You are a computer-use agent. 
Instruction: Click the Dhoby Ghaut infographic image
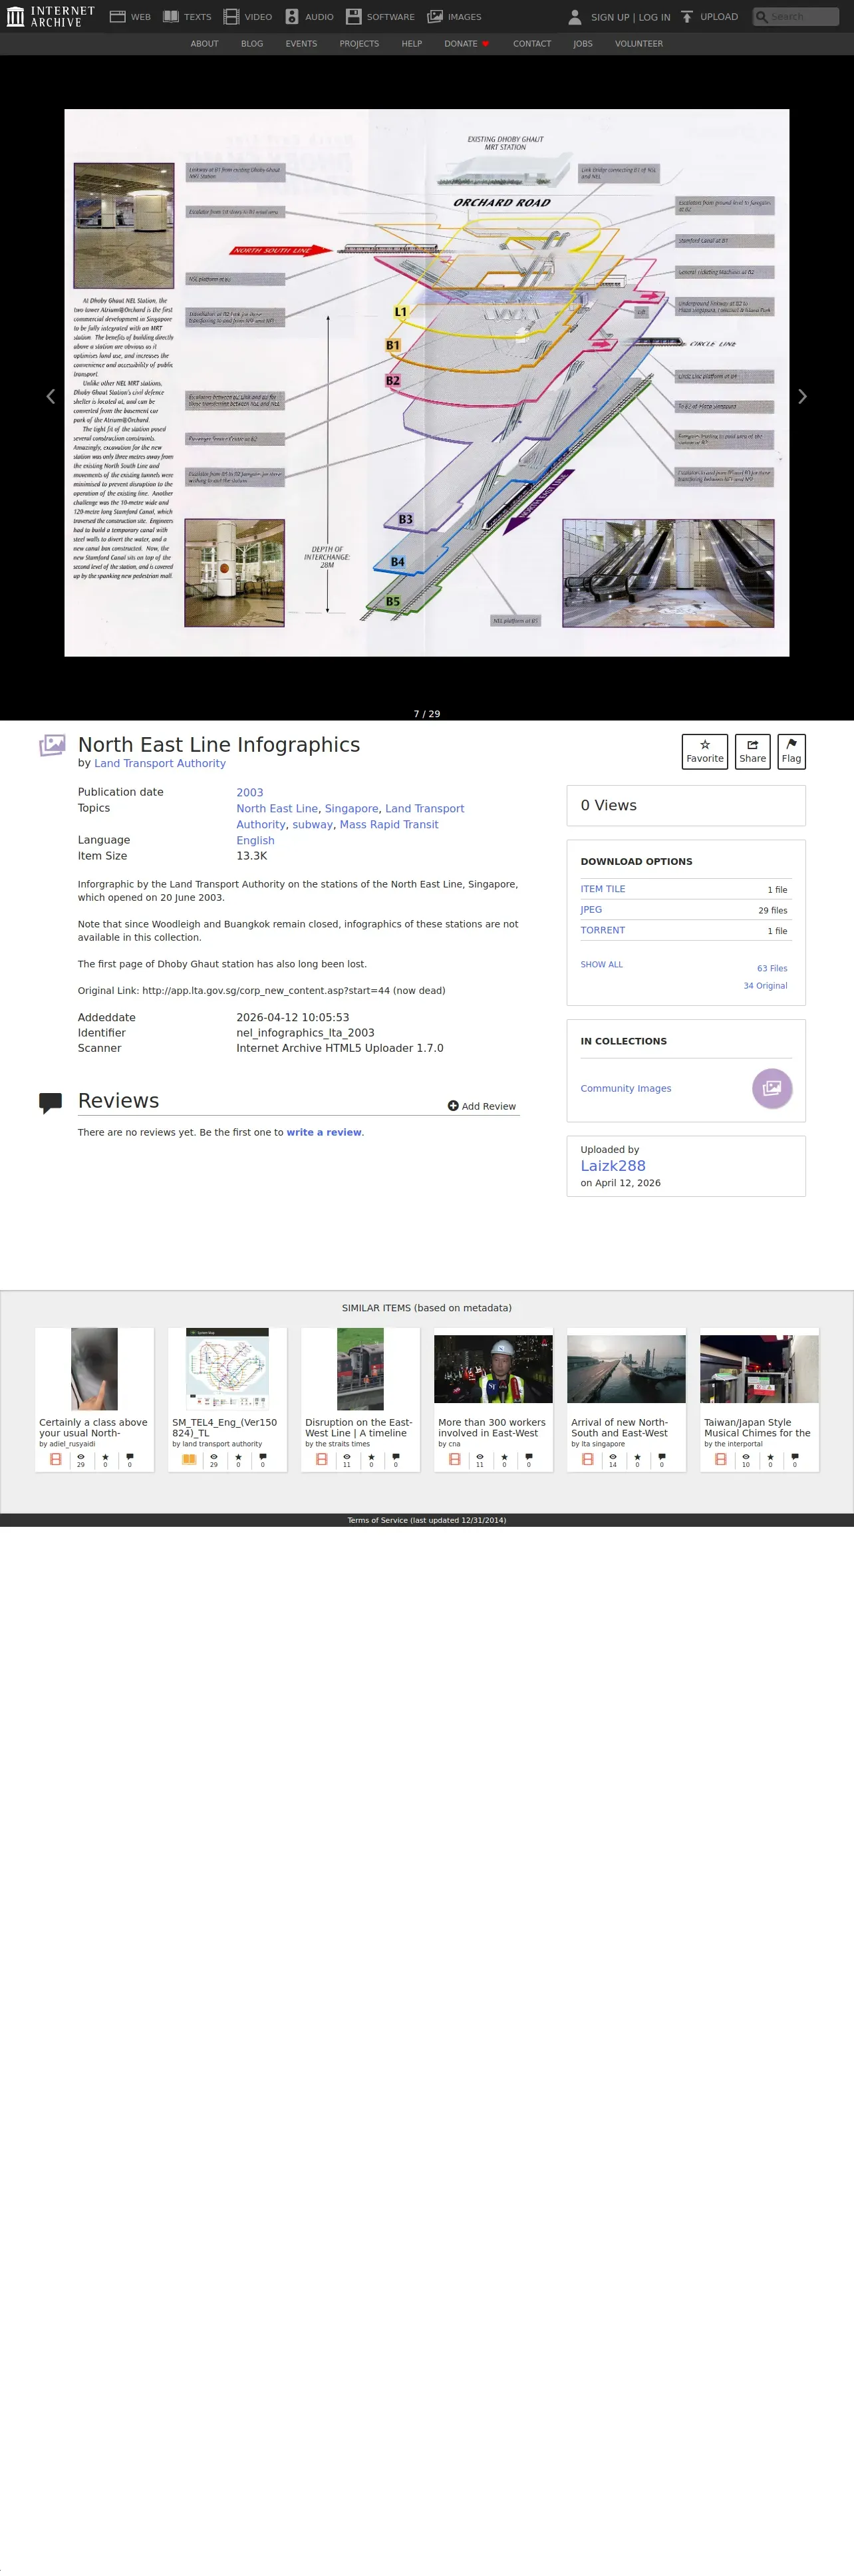click(427, 383)
